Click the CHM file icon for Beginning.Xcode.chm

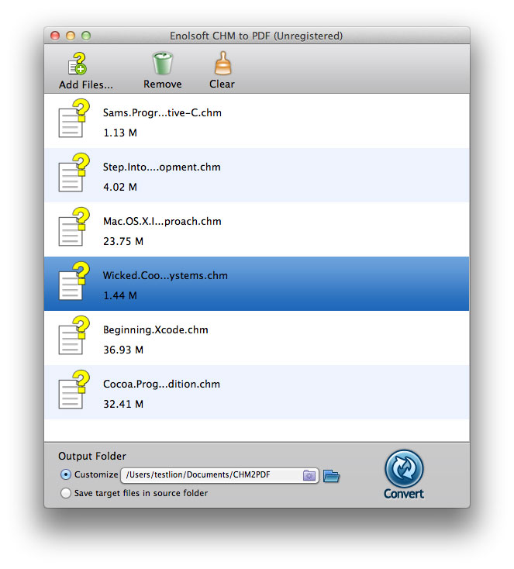[x=74, y=336]
